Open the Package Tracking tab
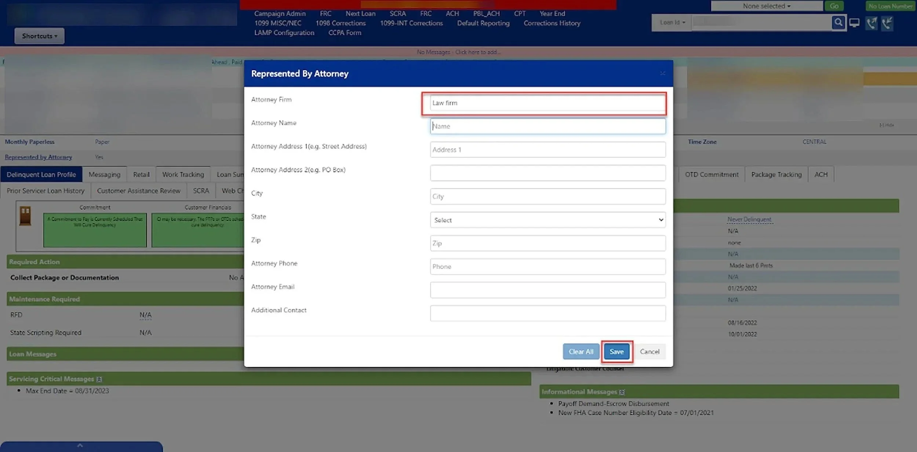 [776, 175]
